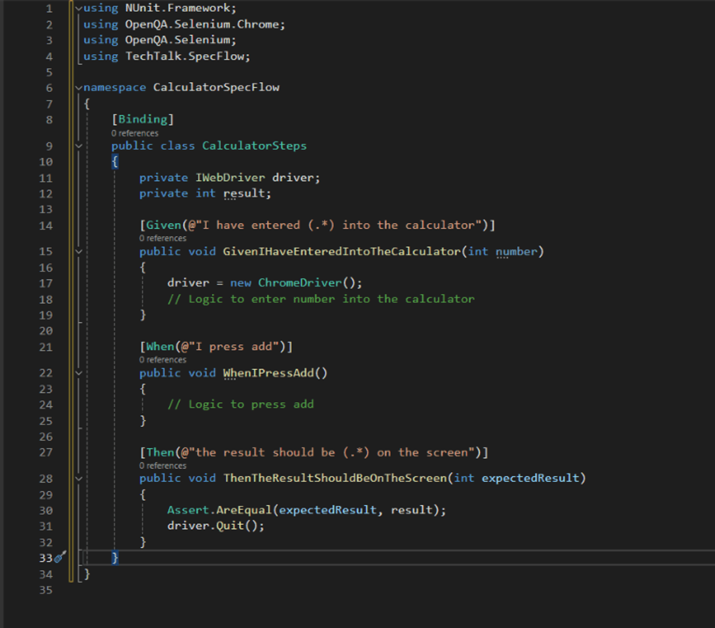The height and width of the screenshot is (628, 715).
Task: Click the CalculatorSteps class name
Action: (x=254, y=146)
